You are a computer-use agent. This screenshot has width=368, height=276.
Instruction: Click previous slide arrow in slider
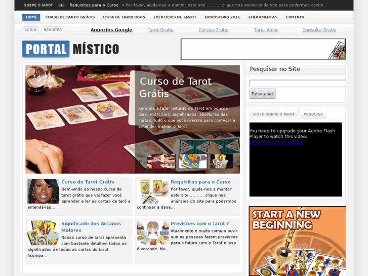(140, 161)
